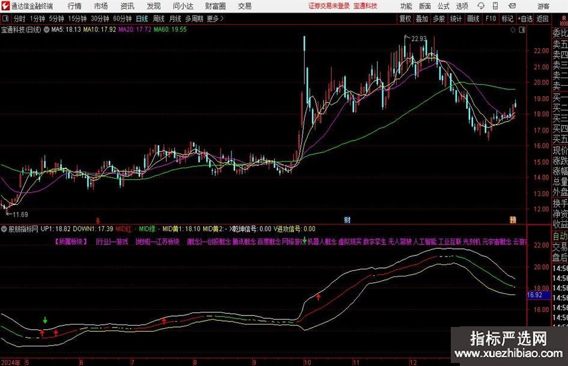The width and height of the screenshot is (568, 366).
Task: Switch to 30分钟 period
Action: coord(100,19)
